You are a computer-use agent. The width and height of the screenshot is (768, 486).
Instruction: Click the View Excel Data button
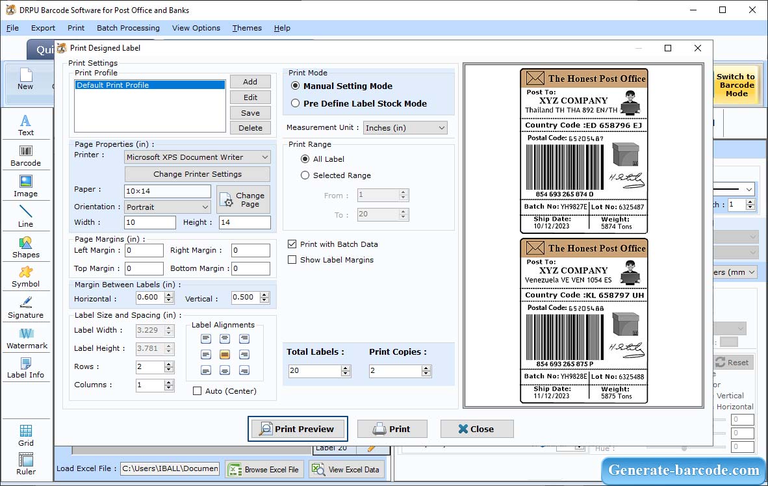346,469
